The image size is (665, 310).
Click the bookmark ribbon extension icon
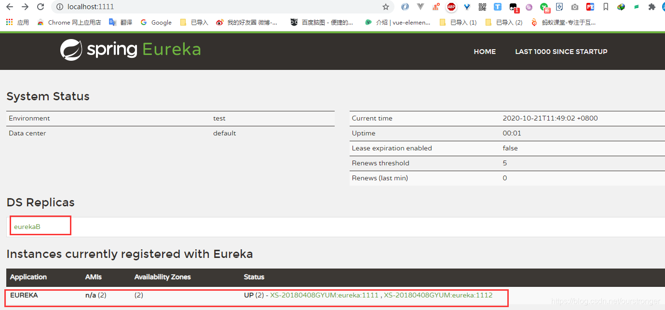click(606, 7)
